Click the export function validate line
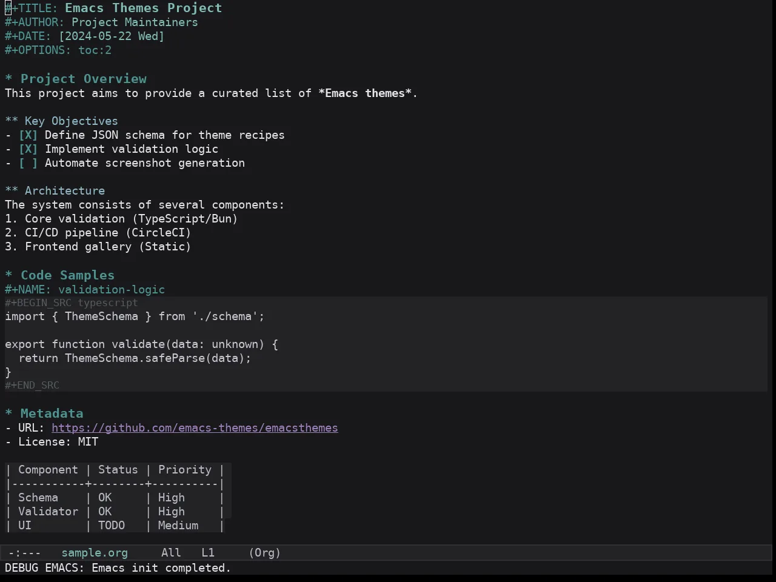 click(141, 344)
